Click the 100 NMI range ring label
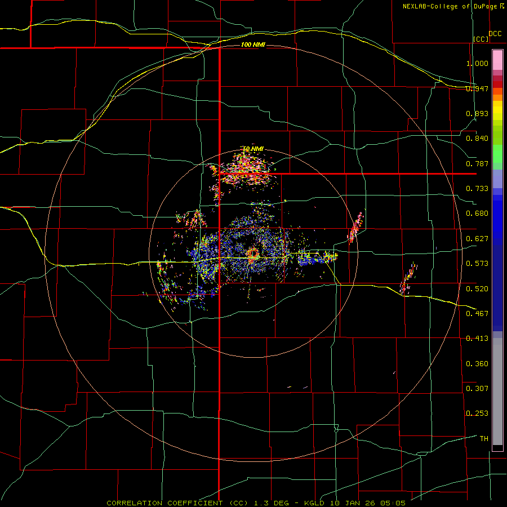 pyautogui.click(x=253, y=45)
